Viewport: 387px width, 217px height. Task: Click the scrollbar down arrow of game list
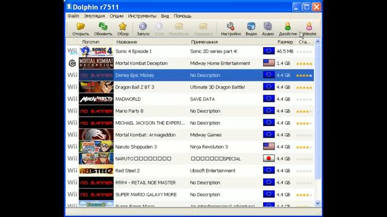(x=317, y=203)
